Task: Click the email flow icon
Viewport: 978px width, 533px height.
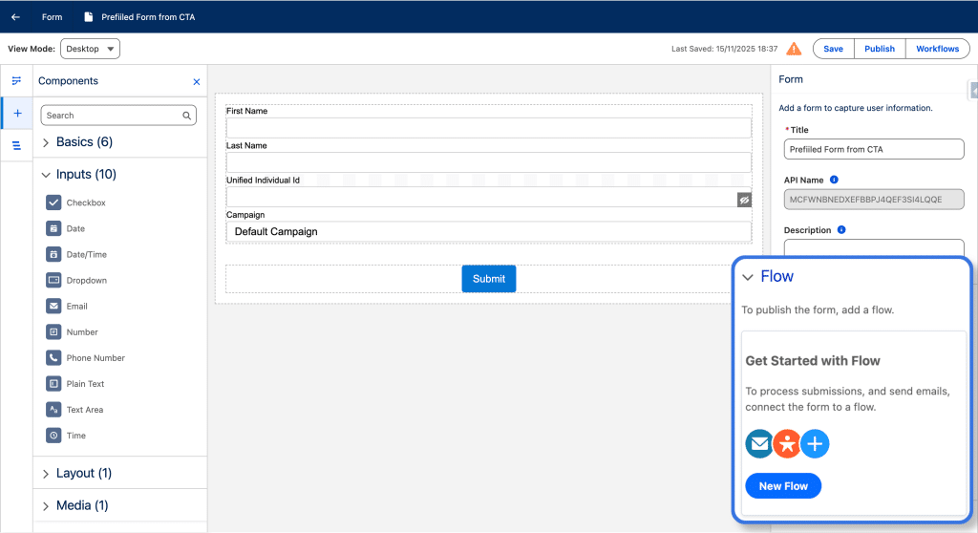Action: 759,443
